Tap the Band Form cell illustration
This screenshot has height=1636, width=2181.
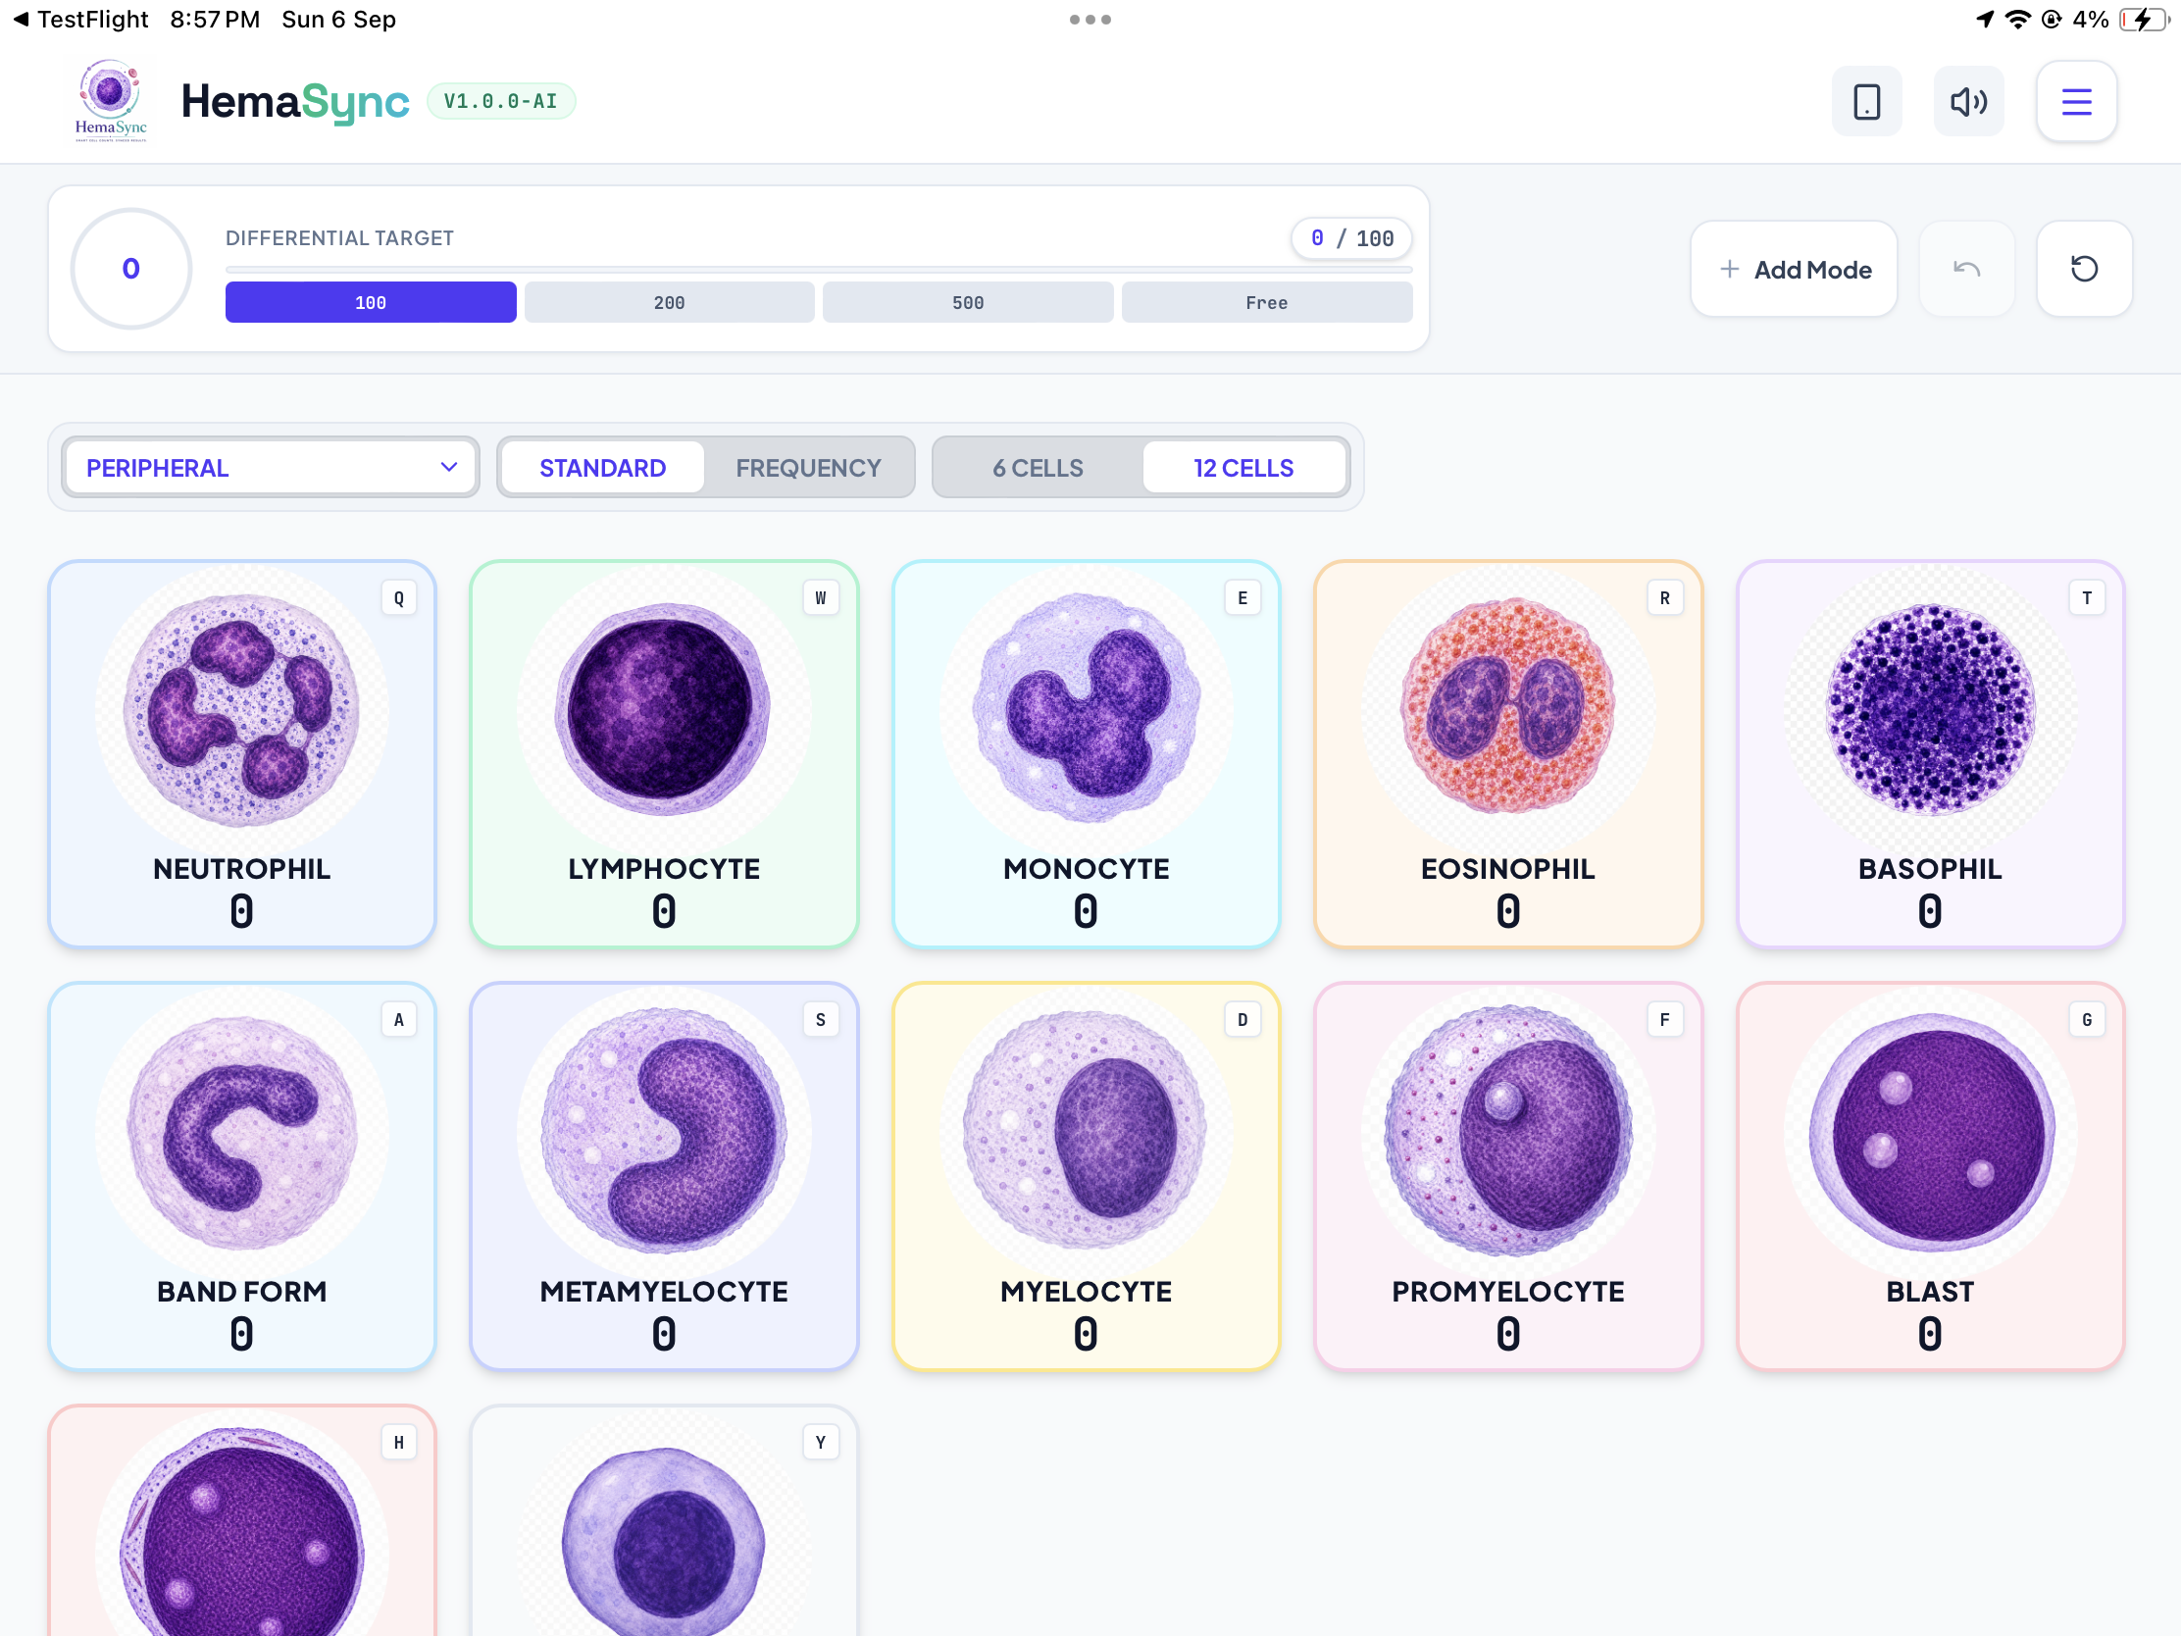[x=241, y=1132]
